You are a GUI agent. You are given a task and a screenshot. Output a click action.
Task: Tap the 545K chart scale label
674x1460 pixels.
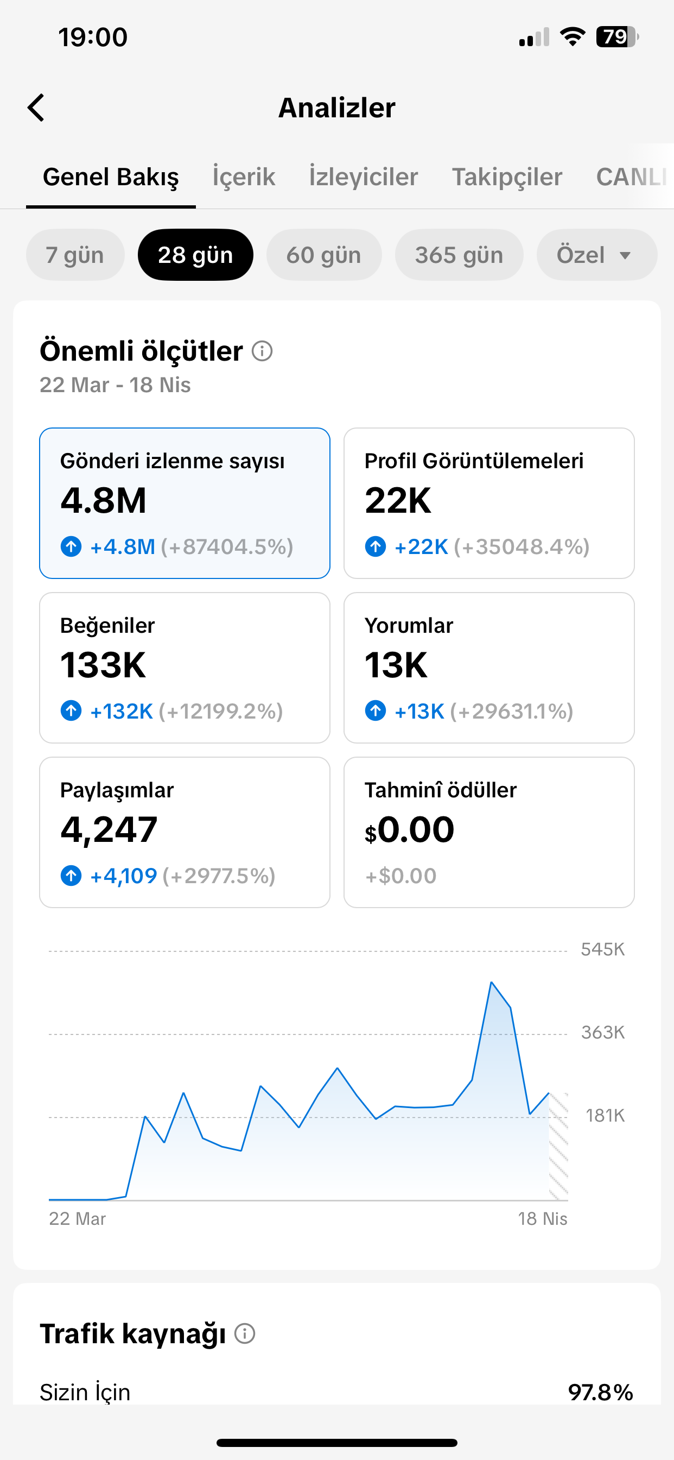click(x=602, y=949)
